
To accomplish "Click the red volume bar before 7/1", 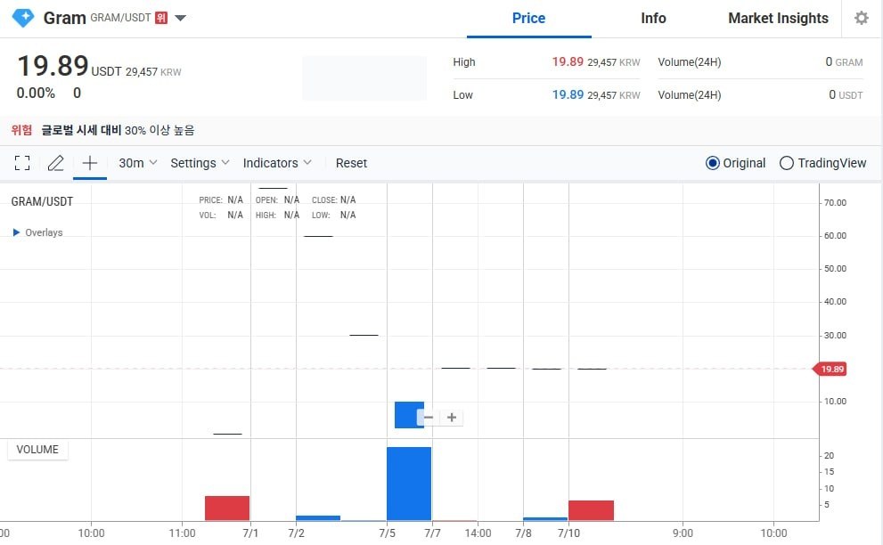I will click(227, 508).
